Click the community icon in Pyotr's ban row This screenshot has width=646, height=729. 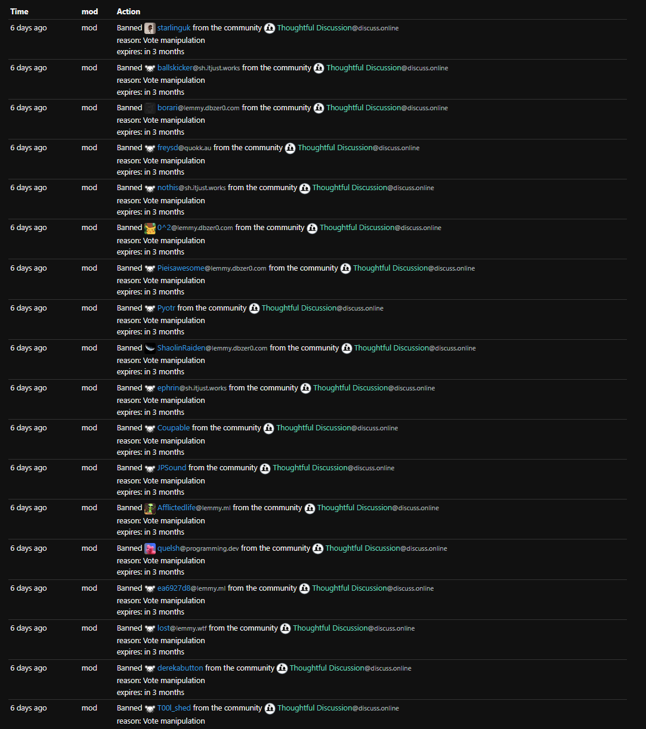(254, 308)
